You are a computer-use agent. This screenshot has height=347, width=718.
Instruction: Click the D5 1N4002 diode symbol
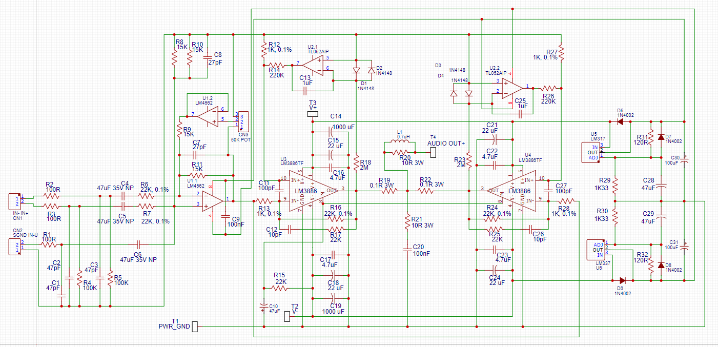pos(621,121)
